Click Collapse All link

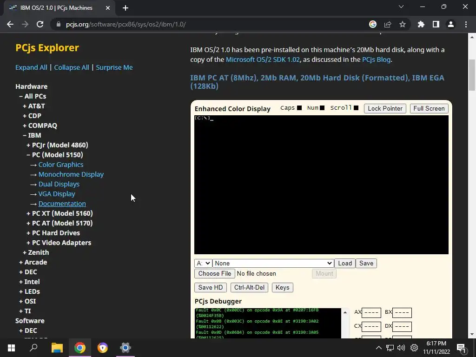[72, 67]
